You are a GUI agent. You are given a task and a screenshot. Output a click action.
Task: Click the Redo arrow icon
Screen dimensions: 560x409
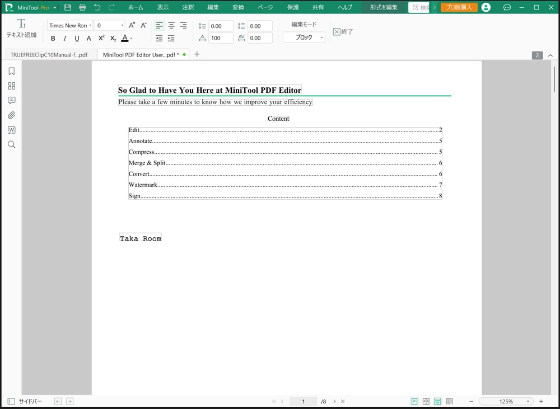(112, 7)
